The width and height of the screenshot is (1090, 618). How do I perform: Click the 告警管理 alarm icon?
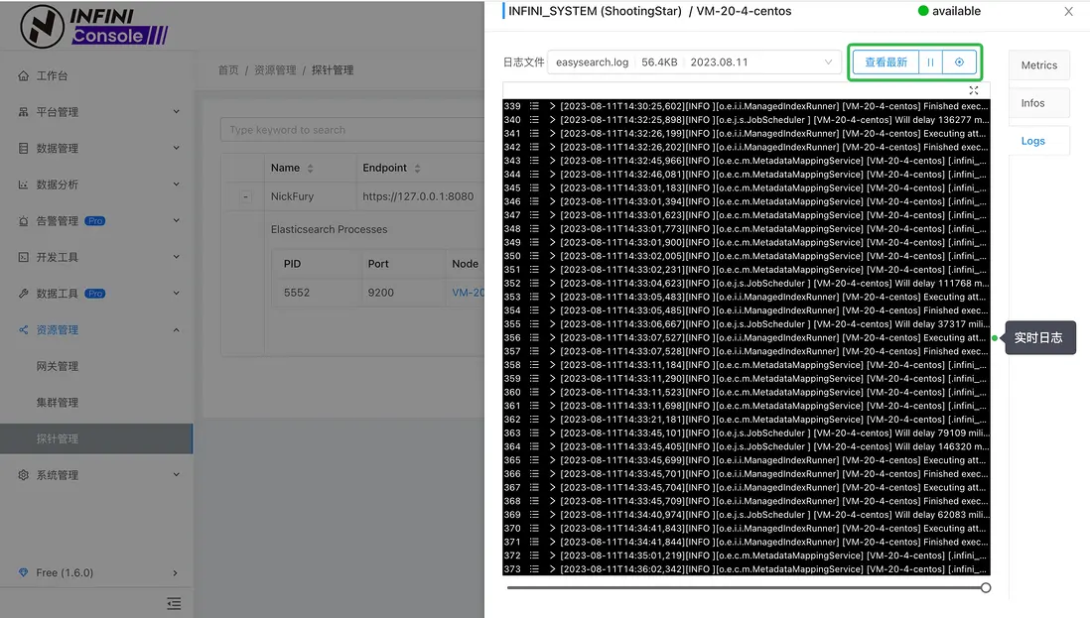[24, 221]
